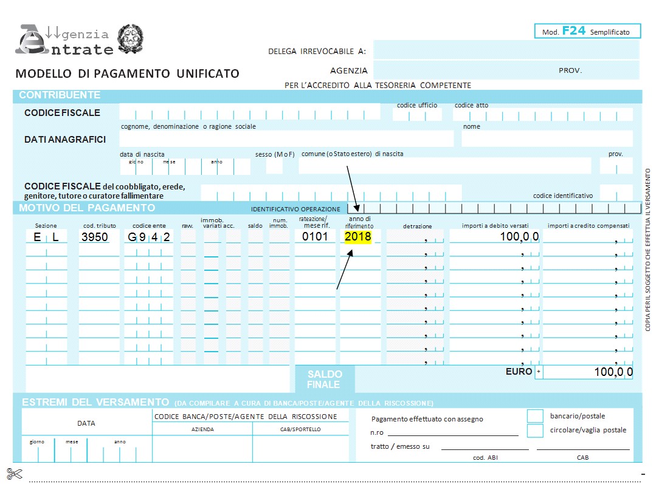659x484 pixels.
Task: Click the nome field of dati anagrafici
Action: (x=546, y=139)
